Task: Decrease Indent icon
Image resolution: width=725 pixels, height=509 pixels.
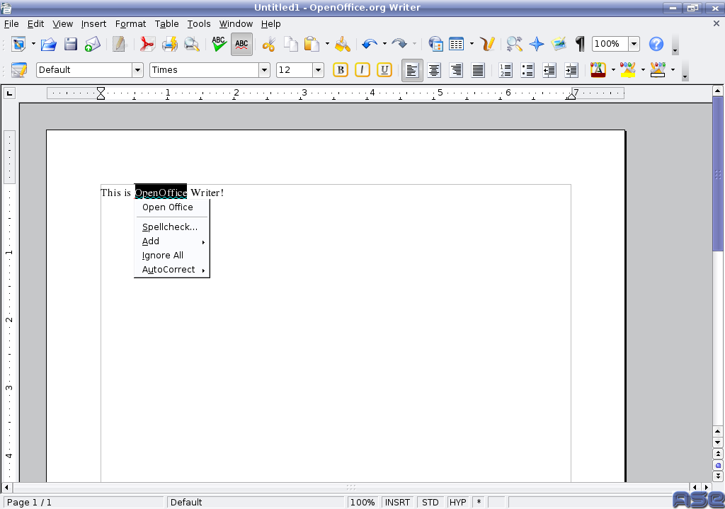Action: (x=549, y=70)
